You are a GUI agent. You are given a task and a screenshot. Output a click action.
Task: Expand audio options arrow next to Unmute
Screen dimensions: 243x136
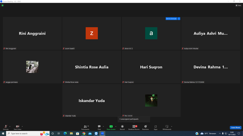click(x=10, y=127)
